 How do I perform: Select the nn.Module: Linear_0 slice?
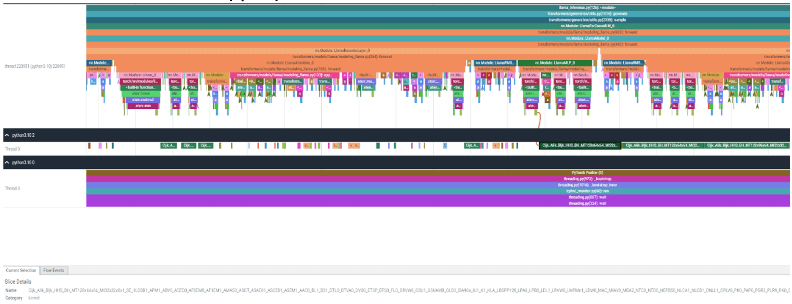click(x=140, y=75)
